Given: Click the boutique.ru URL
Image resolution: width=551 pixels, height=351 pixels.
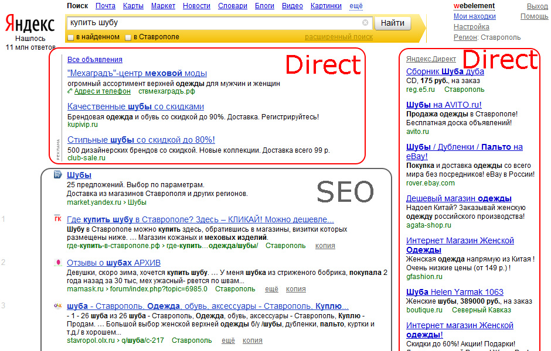Looking at the screenshot, I should coord(424,310).
